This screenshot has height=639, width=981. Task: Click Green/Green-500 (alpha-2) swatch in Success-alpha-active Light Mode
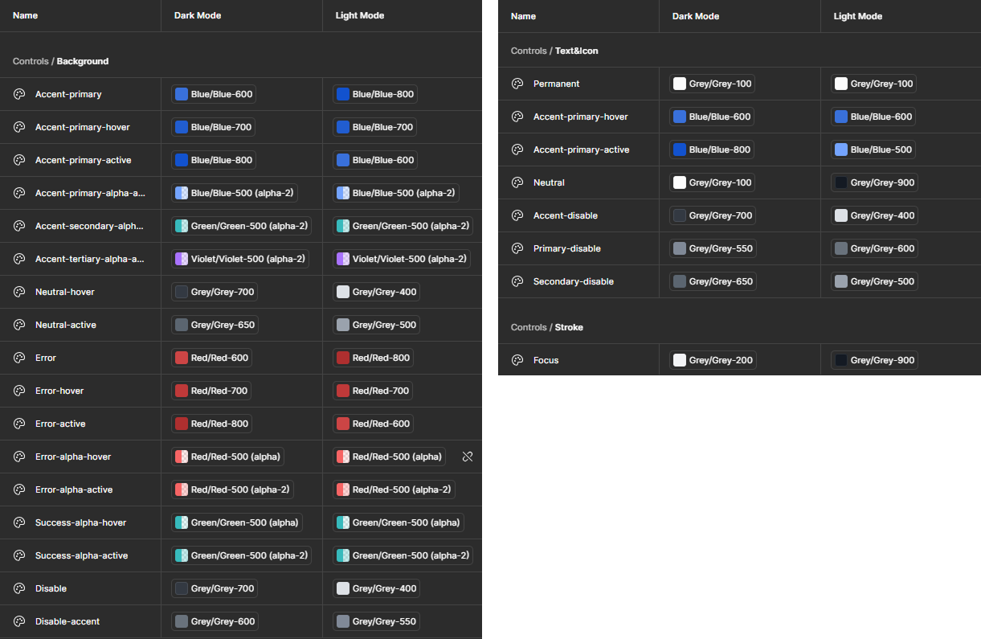point(343,555)
